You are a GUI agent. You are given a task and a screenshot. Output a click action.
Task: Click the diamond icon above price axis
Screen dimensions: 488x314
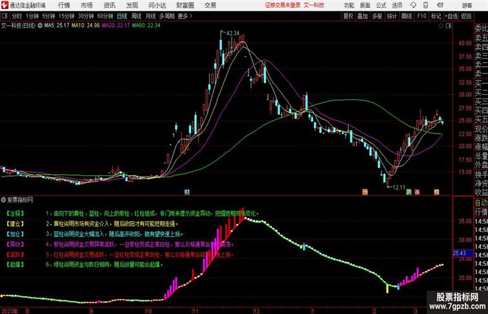tap(441, 26)
